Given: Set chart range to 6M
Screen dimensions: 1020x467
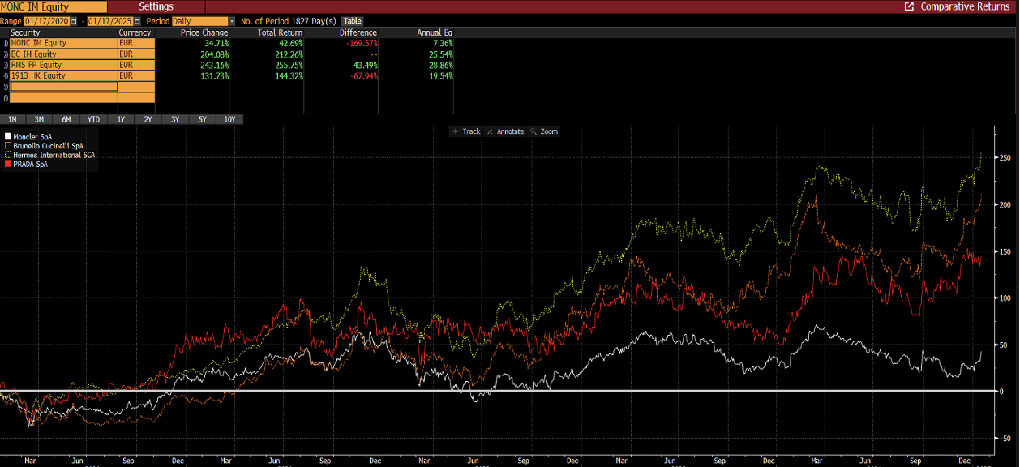Looking at the screenshot, I should click(66, 119).
